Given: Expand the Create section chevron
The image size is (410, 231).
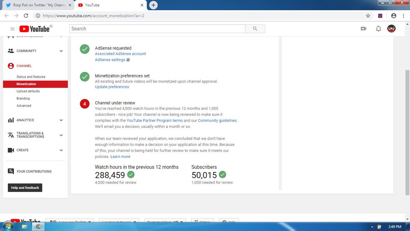Looking at the screenshot, I should tap(61, 150).
